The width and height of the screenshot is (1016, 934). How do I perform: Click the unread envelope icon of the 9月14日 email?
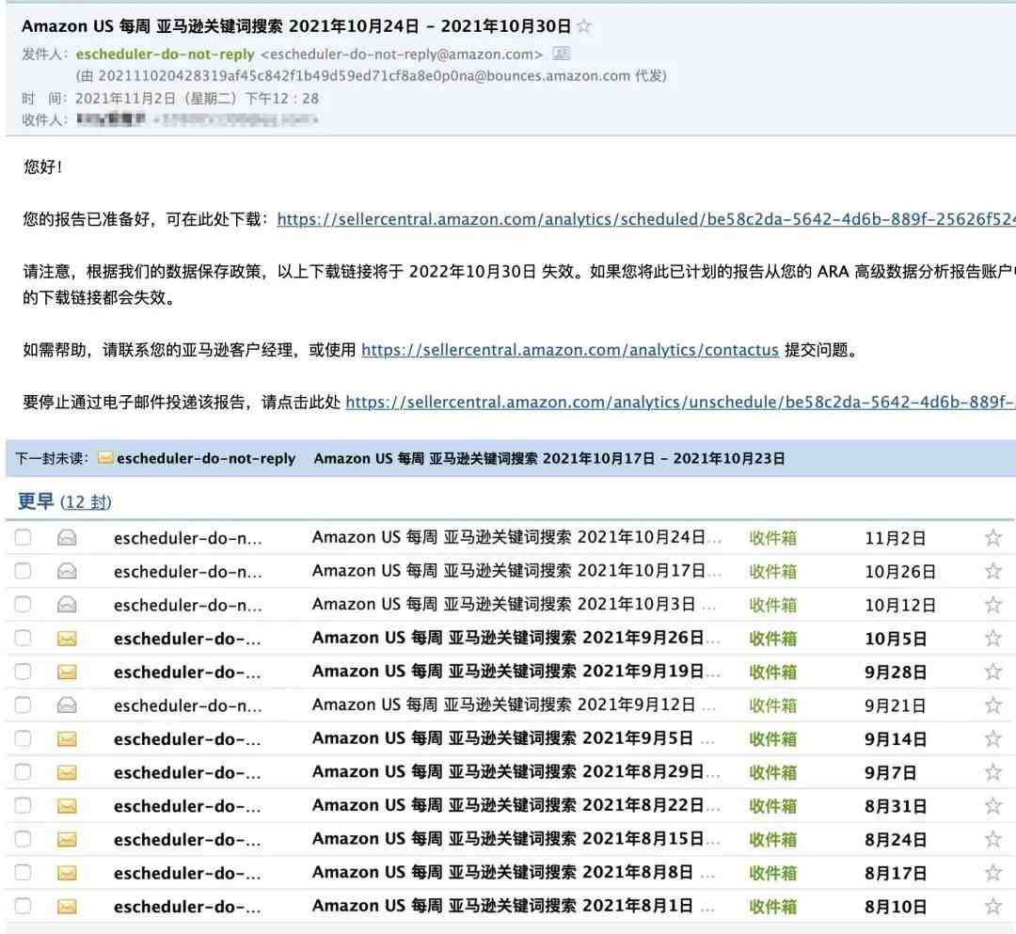click(x=67, y=739)
